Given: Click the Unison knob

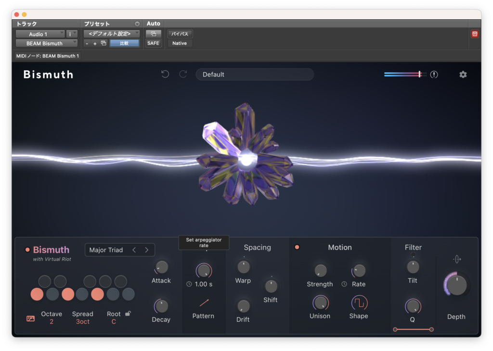Looking at the screenshot, I should point(320,303).
